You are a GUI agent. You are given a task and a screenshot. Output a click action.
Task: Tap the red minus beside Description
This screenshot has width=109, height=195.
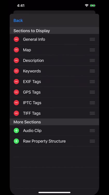tap(16, 60)
